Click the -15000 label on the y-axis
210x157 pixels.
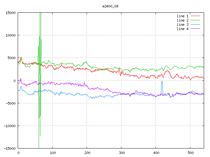click(x=10, y=148)
